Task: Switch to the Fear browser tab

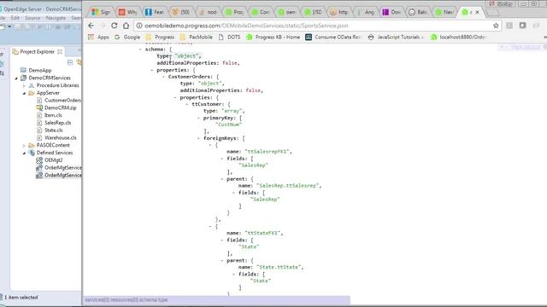Action: coord(155,12)
